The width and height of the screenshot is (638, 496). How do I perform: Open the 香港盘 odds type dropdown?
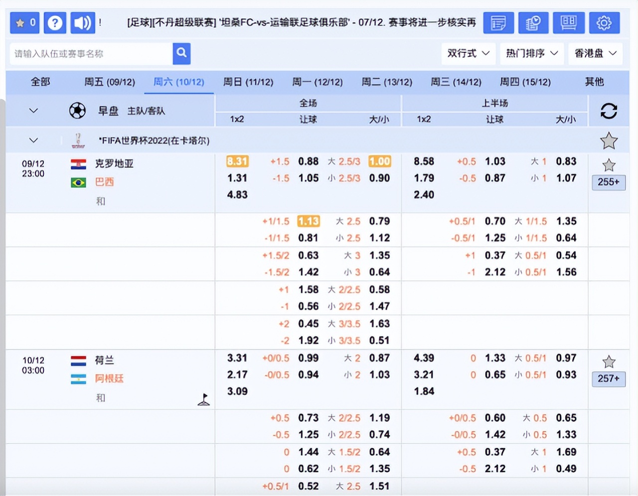click(x=595, y=53)
